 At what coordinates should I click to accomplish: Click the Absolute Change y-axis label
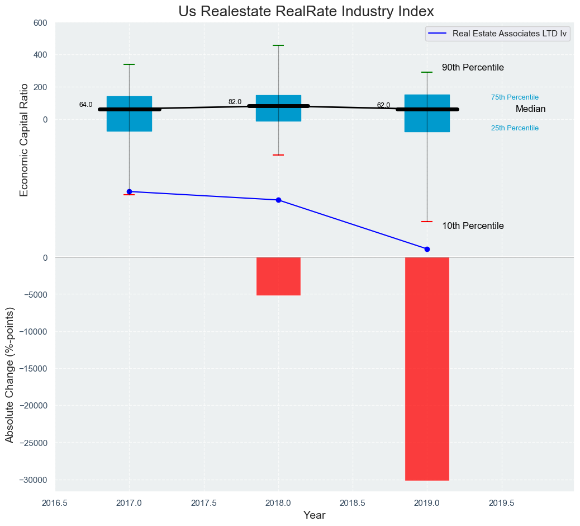tap(9, 374)
